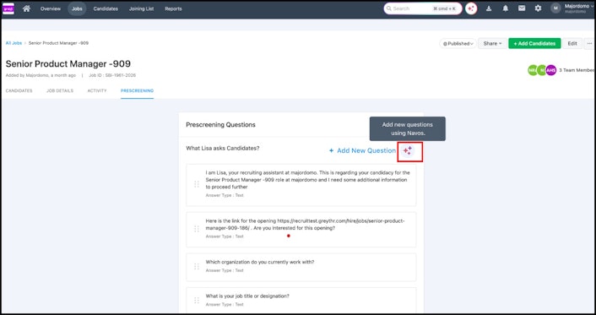Screen dimensions: 596x315
Task: Open the Joining List menu
Action: click(141, 8)
